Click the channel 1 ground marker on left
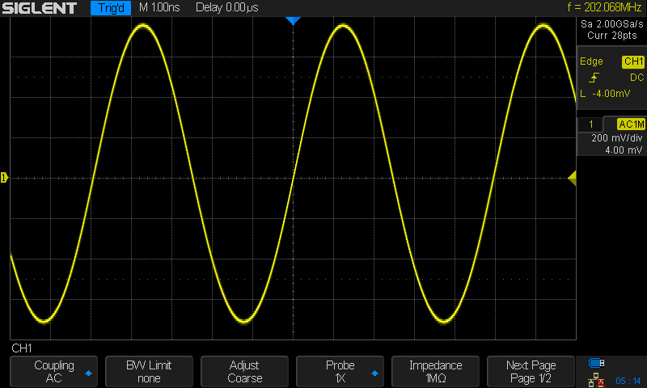 [4, 178]
